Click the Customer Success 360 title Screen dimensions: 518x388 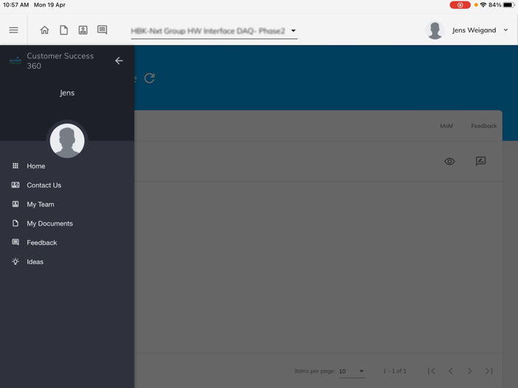tap(60, 61)
